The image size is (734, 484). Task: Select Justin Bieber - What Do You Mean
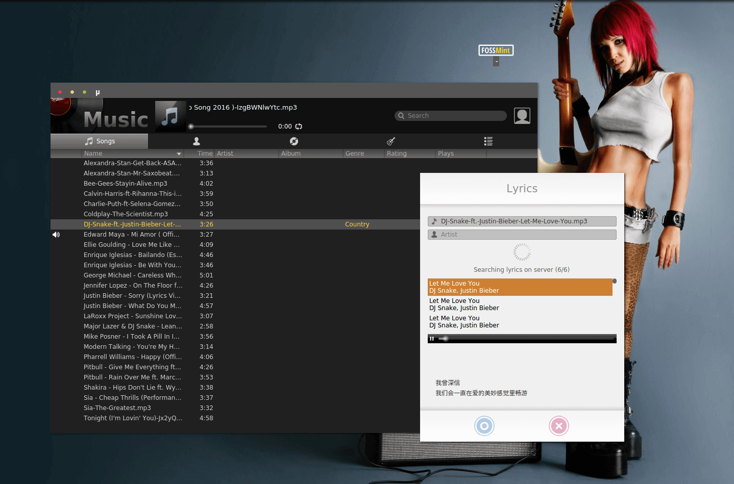133,306
